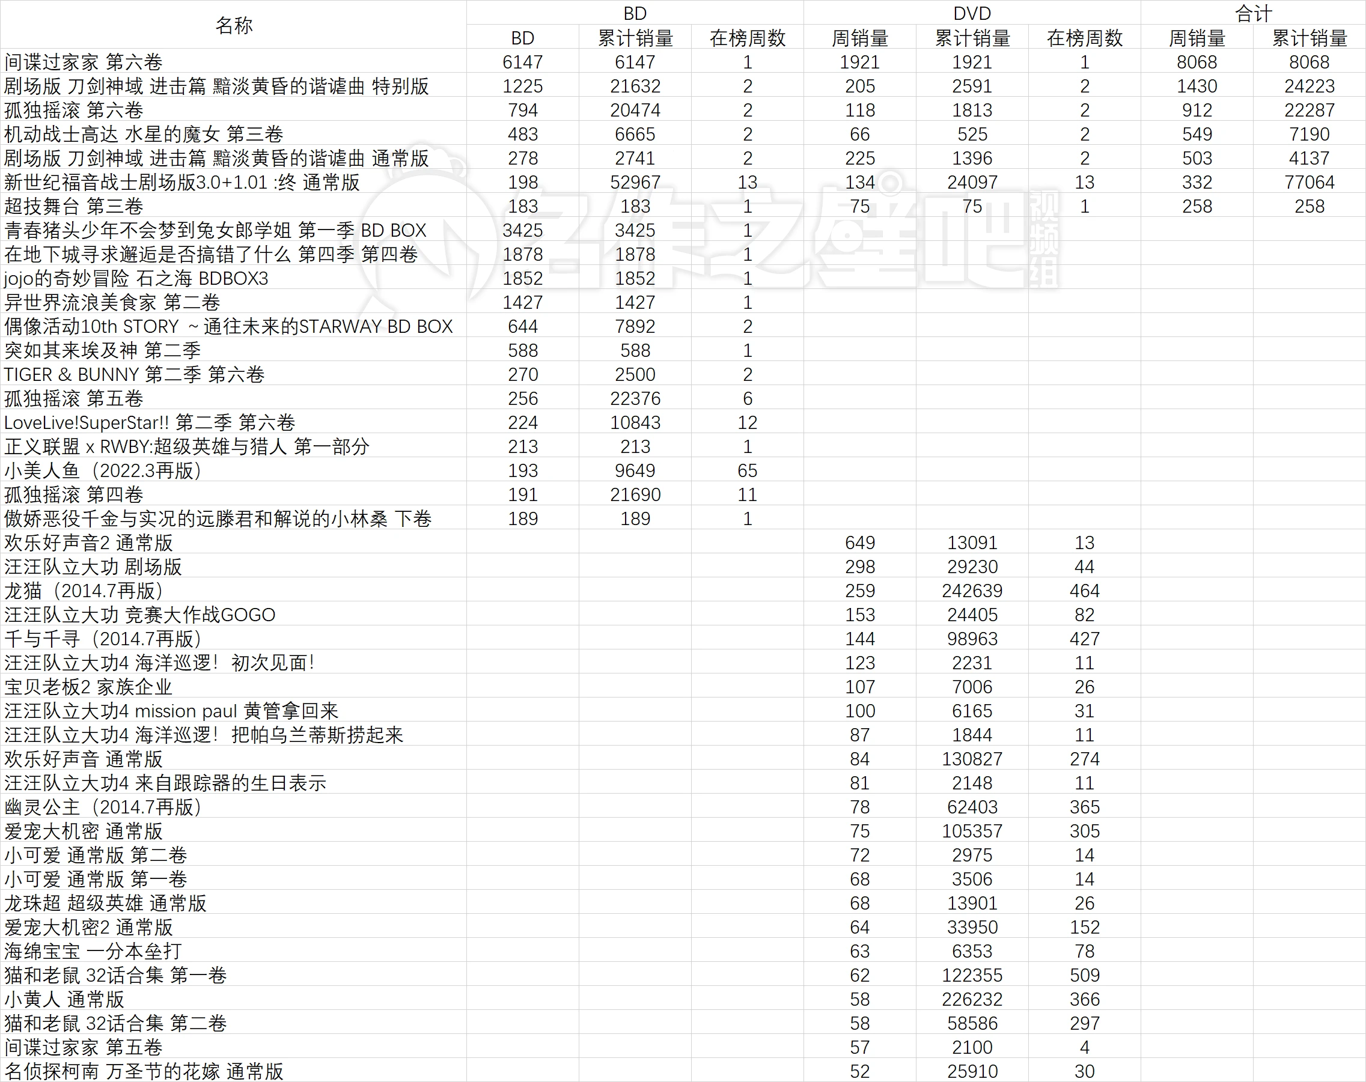The width and height of the screenshot is (1366, 1082).
Task: Click the total cumulative value 77064
Action: (x=1309, y=183)
